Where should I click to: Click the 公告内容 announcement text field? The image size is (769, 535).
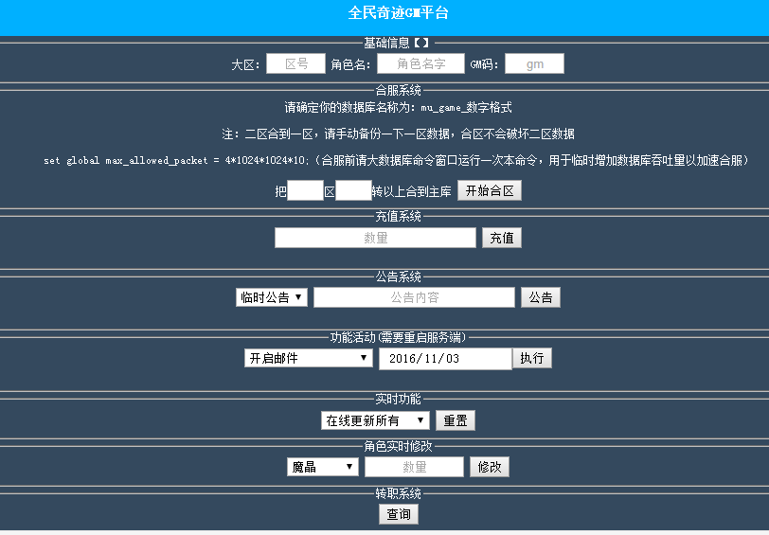click(414, 297)
